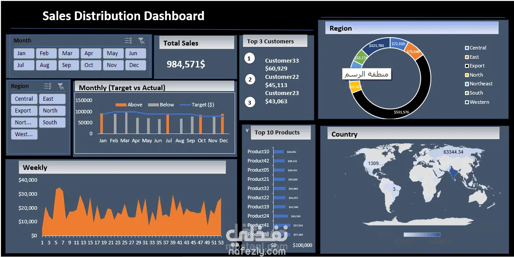The width and height of the screenshot is (514, 257).
Task: Click the number 1 rank circle
Action: click(x=249, y=59)
